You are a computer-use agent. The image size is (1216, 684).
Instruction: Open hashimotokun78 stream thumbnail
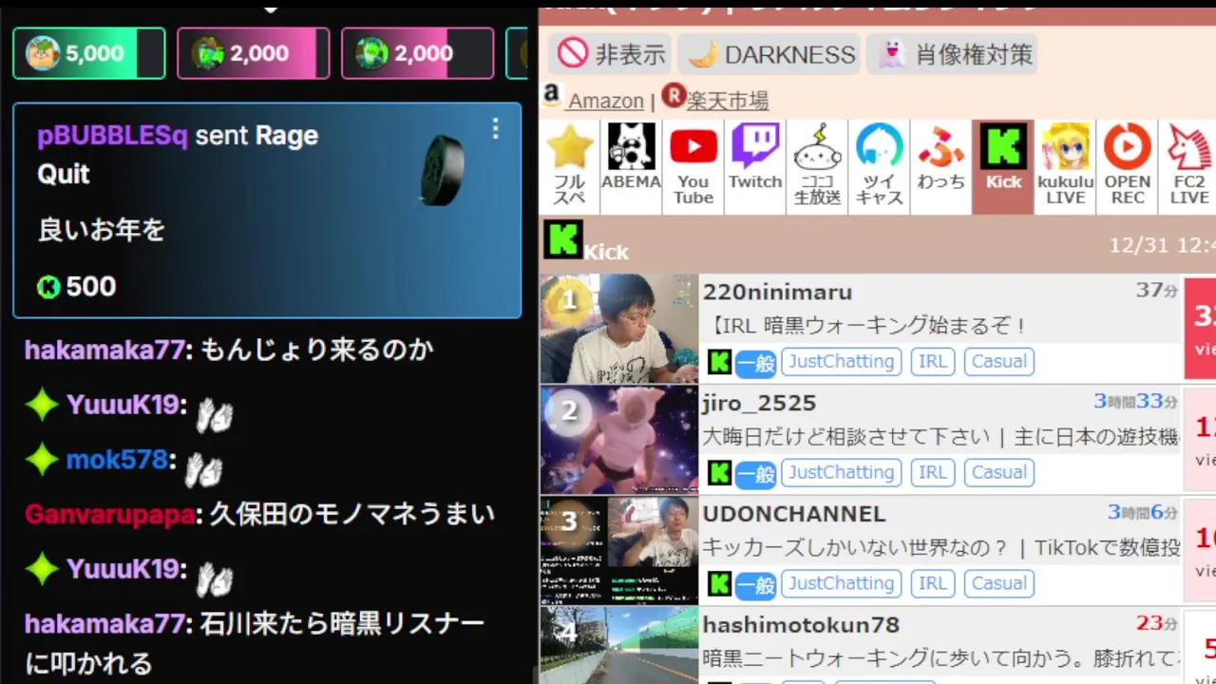(619, 646)
